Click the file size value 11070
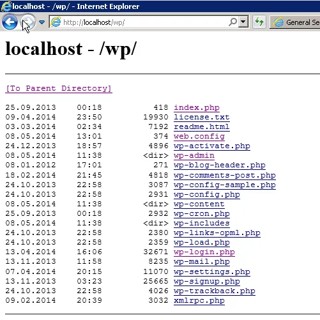 [156, 271]
